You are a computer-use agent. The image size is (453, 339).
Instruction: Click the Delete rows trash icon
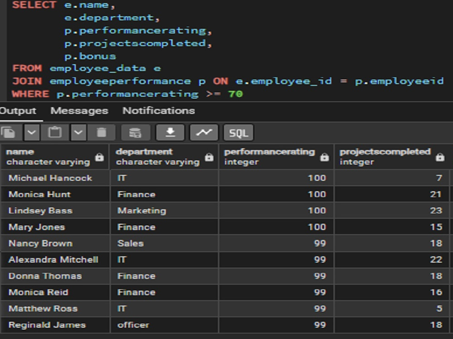click(x=101, y=132)
